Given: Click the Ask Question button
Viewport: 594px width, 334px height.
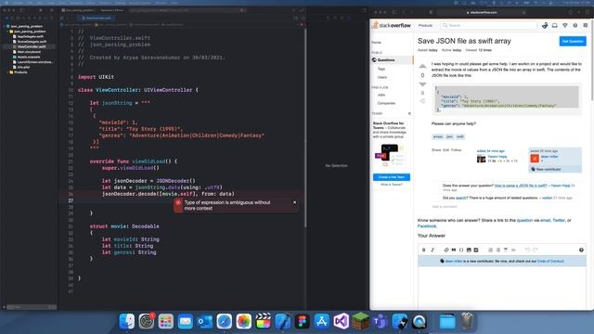Looking at the screenshot, I should tap(573, 41).
